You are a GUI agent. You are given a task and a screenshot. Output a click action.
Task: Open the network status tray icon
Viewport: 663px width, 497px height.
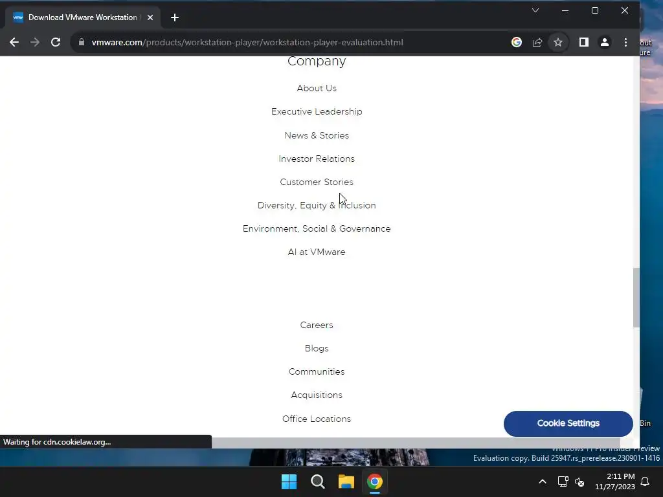pos(563,481)
